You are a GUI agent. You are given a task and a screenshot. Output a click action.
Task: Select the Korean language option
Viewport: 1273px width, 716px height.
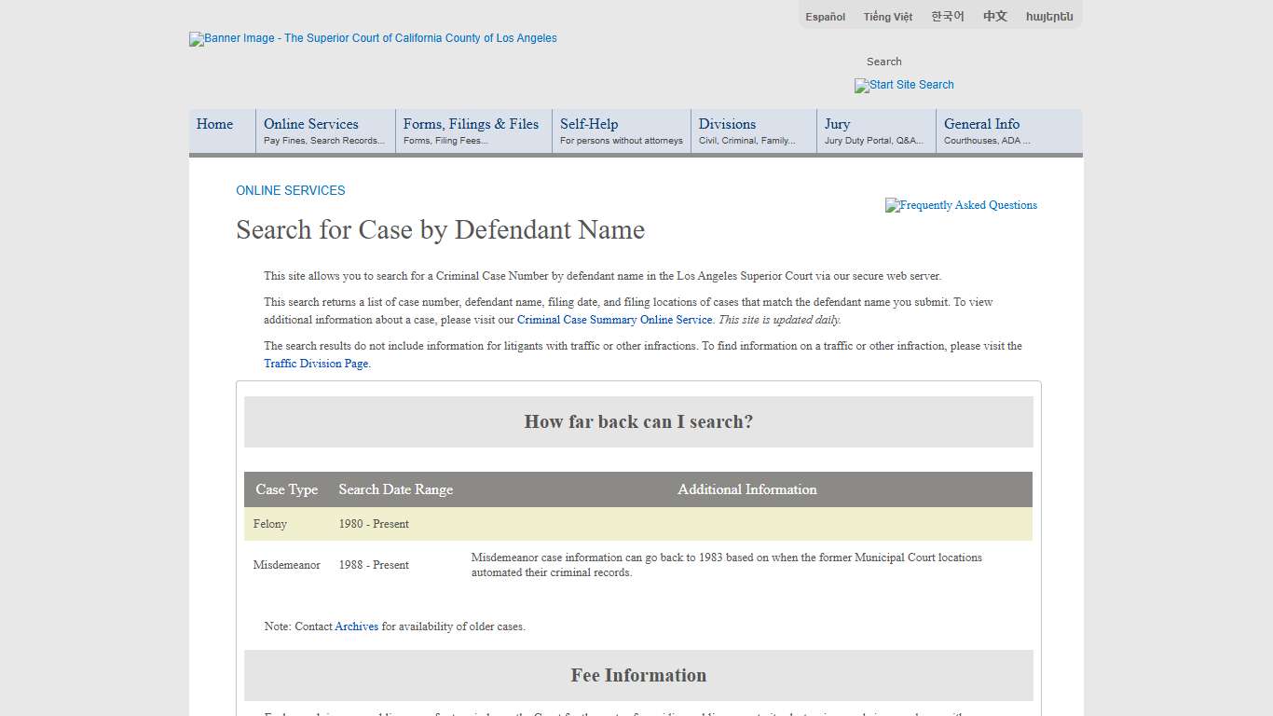(x=947, y=17)
